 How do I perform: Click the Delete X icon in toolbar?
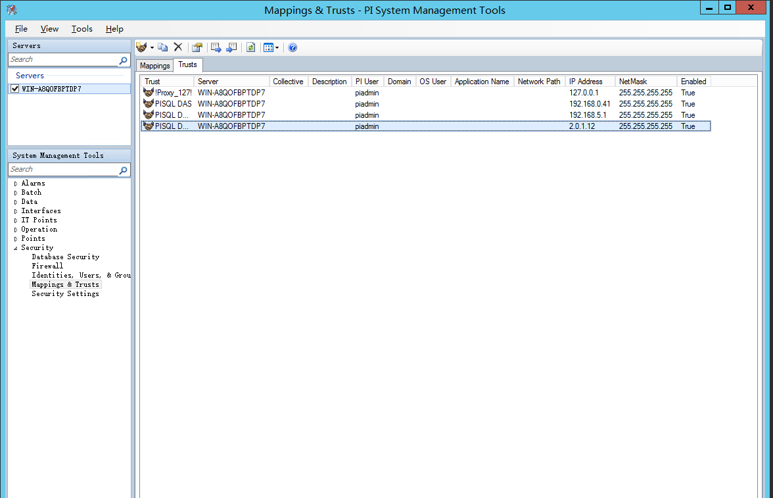(x=178, y=47)
